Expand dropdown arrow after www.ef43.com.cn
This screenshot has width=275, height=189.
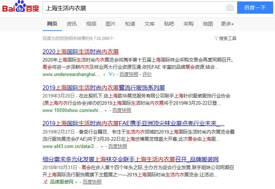[102, 147]
